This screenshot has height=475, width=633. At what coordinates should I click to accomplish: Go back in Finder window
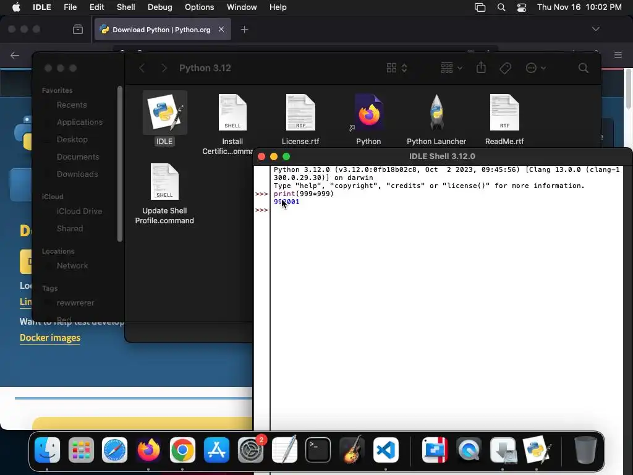coord(142,68)
